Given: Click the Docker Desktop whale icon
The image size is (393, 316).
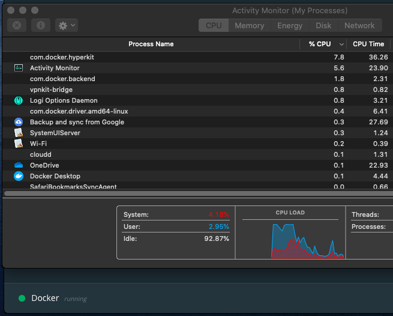Looking at the screenshot, I should pos(19,176).
